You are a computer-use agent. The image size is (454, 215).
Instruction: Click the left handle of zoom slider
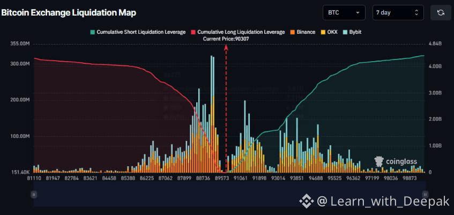[34, 195]
